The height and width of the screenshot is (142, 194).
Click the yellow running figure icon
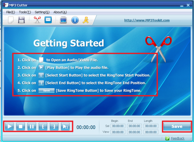(x=86, y=20)
